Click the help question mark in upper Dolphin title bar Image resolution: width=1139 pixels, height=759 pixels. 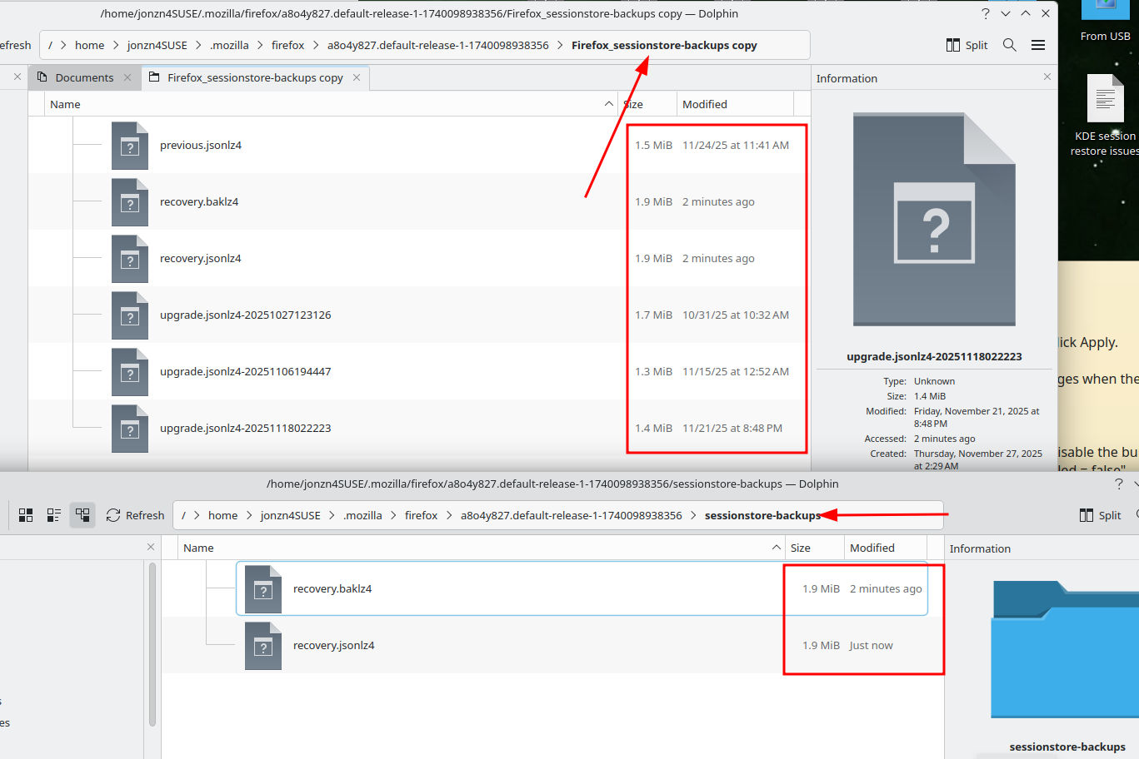[x=986, y=13]
